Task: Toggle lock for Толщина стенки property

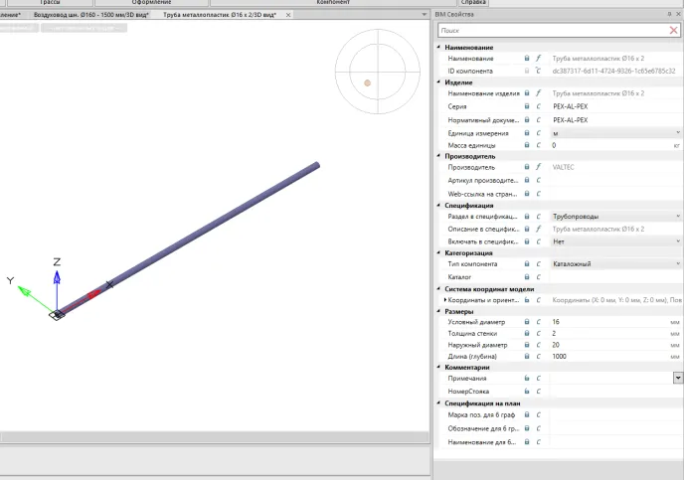Action: tap(527, 333)
